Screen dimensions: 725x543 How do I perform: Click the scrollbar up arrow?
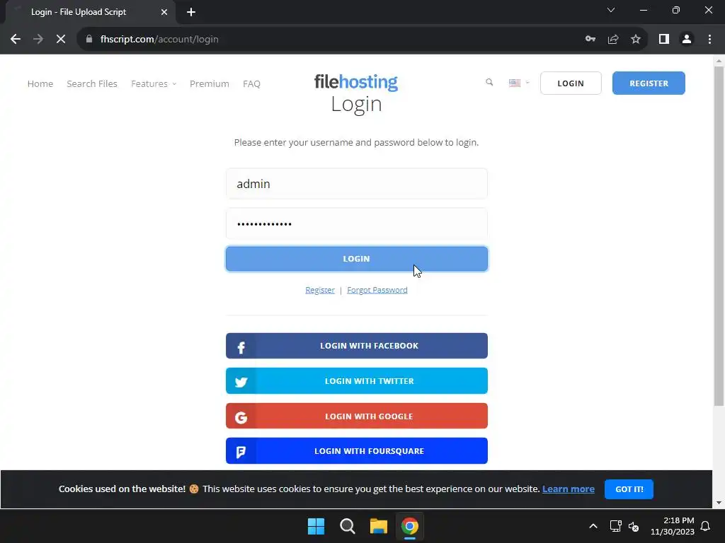coord(719,60)
